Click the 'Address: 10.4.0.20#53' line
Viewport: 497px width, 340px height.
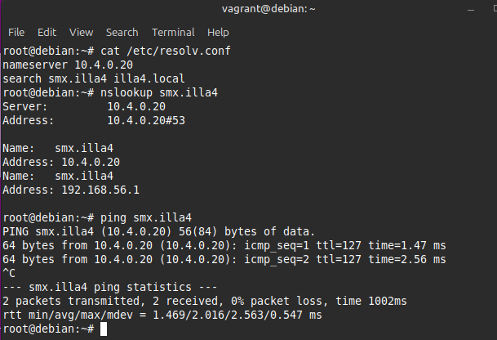pyautogui.click(x=84, y=120)
